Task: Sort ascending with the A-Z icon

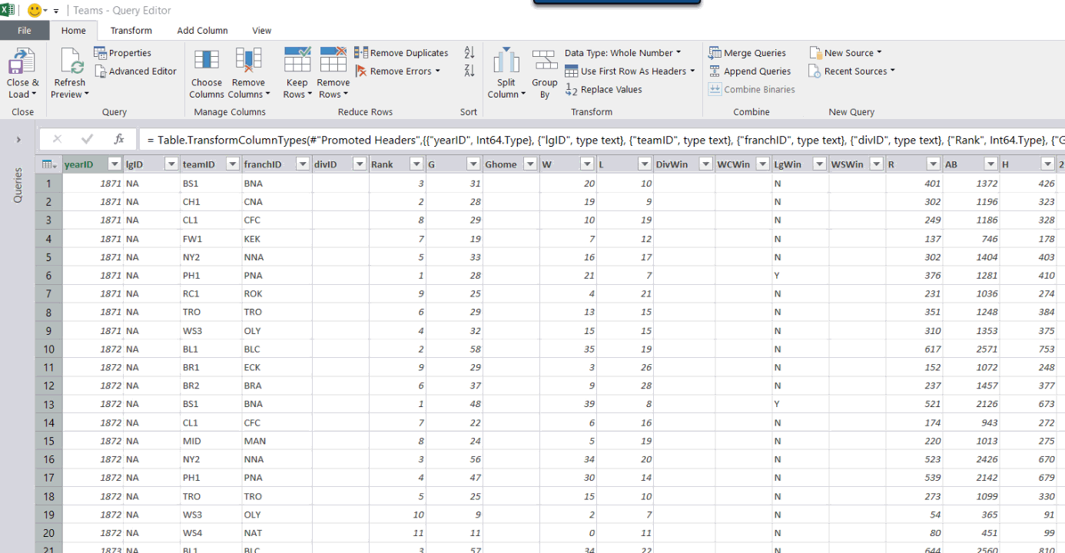Action: pos(469,52)
